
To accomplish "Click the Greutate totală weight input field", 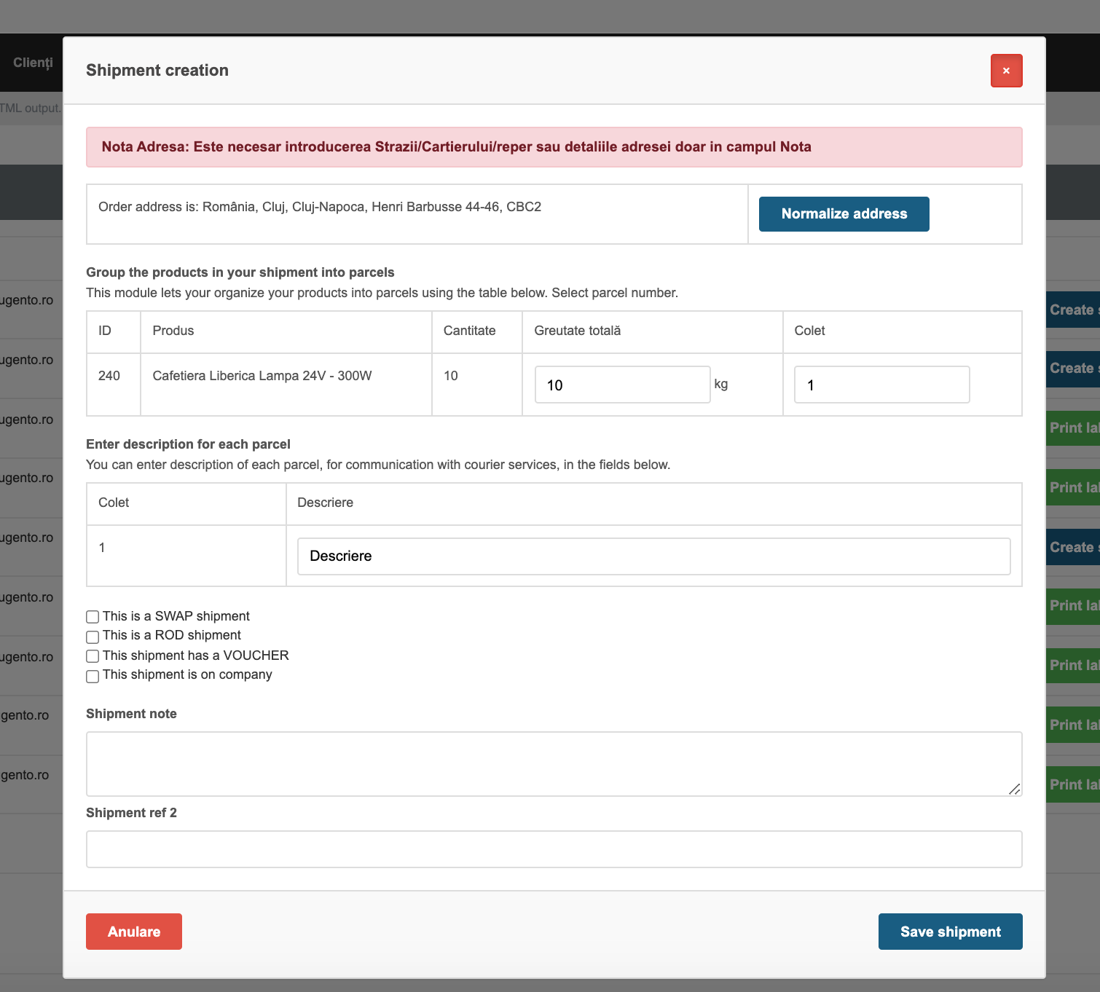I will 622,385.
